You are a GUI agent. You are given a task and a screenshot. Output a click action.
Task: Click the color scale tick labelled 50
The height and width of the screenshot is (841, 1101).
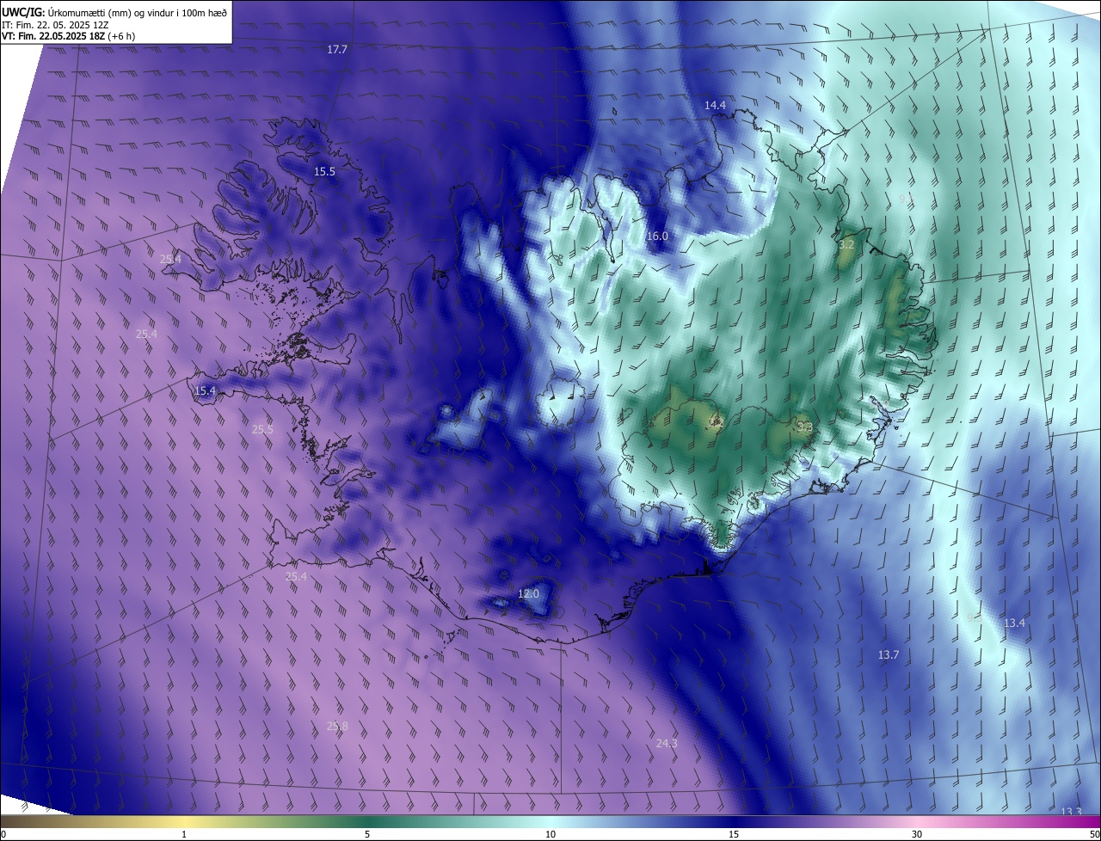[1094, 834]
